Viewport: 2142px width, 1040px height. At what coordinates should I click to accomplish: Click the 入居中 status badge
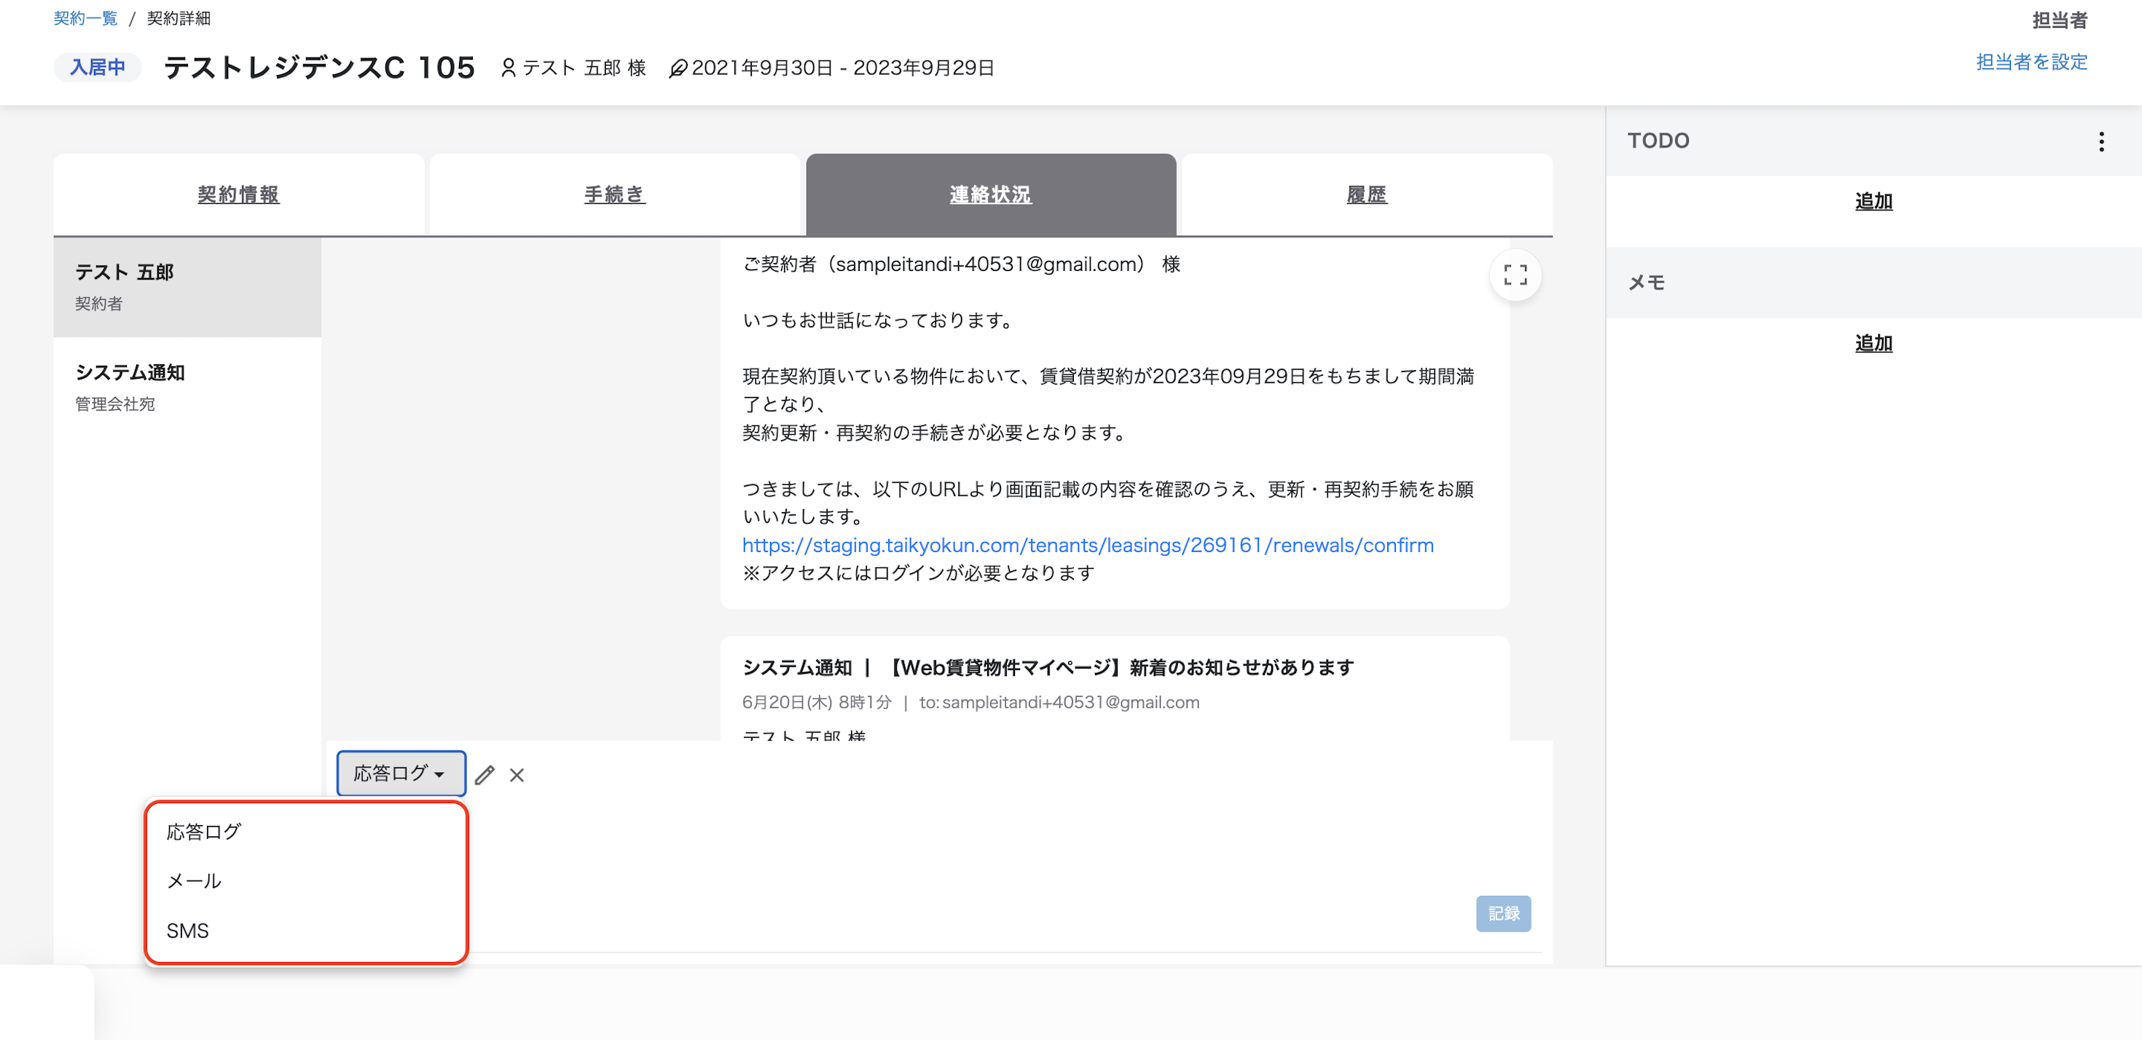click(98, 67)
